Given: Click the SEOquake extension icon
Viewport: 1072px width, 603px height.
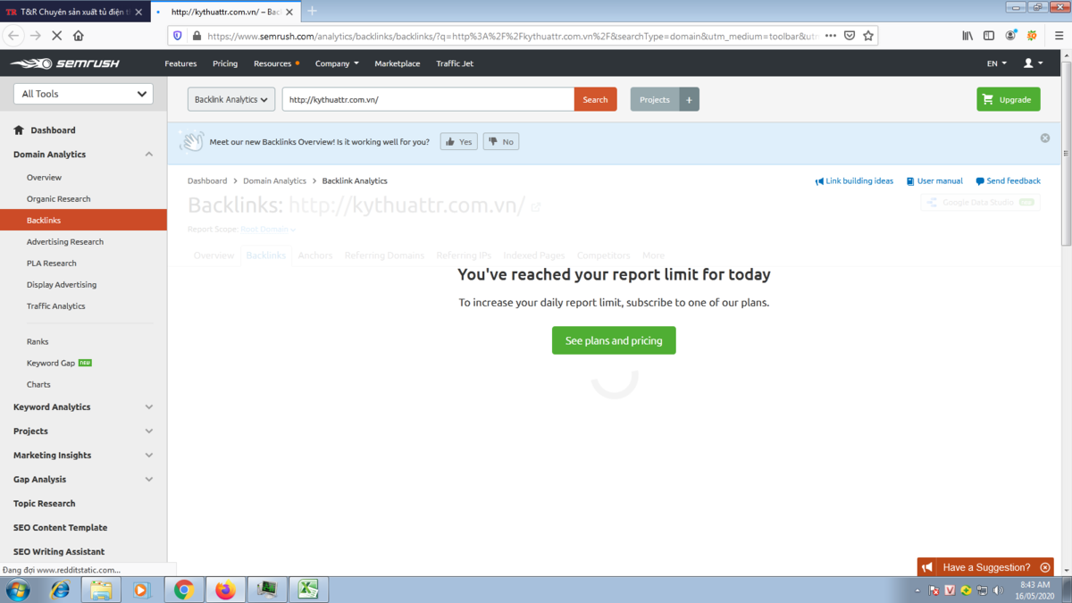Looking at the screenshot, I should click(x=1032, y=36).
